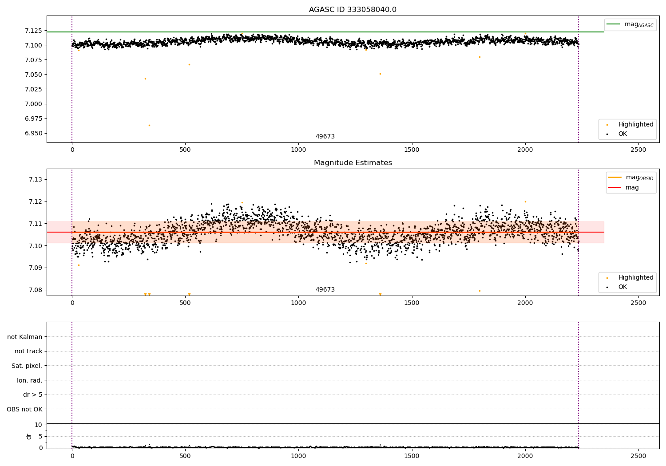666x466 pixels.
Task: Click the green line sample in the top legend
Action: coord(613,24)
